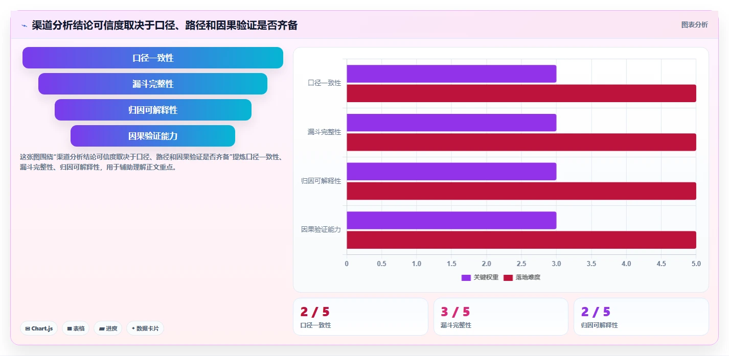The width and height of the screenshot is (729, 356).
Task: Click the 漏斗完整性 y-axis label
Action: point(324,132)
